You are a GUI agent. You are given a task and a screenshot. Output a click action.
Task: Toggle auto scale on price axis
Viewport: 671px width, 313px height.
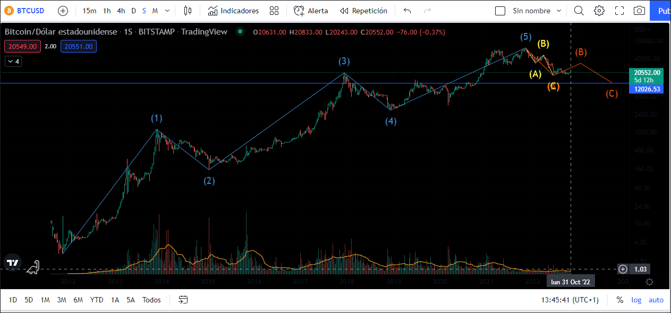[x=656, y=300]
